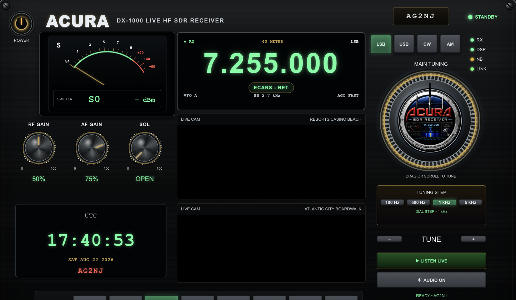The width and height of the screenshot is (516, 300).
Task: Click the SQL squelch knob
Action: [145, 148]
